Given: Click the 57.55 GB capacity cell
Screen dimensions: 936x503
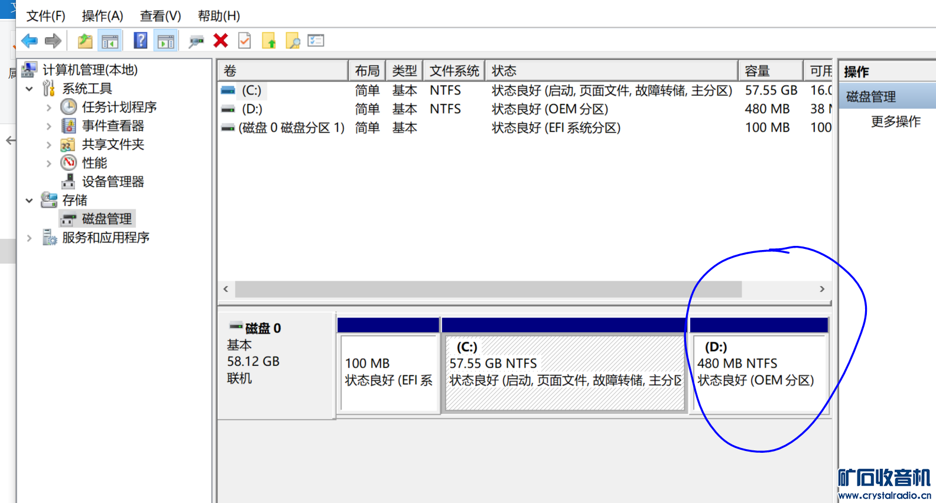Looking at the screenshot, I should (771, 90).
